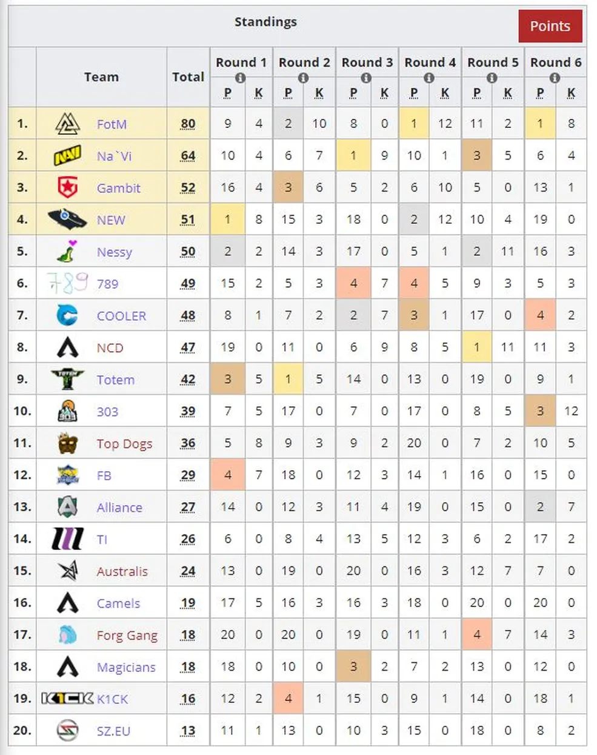Click the Top Dogs logo icon
Viewport: 597px width, 755px height.
coord(67,444)
